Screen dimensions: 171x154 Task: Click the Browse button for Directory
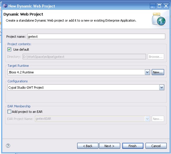[x=156, y=57]
